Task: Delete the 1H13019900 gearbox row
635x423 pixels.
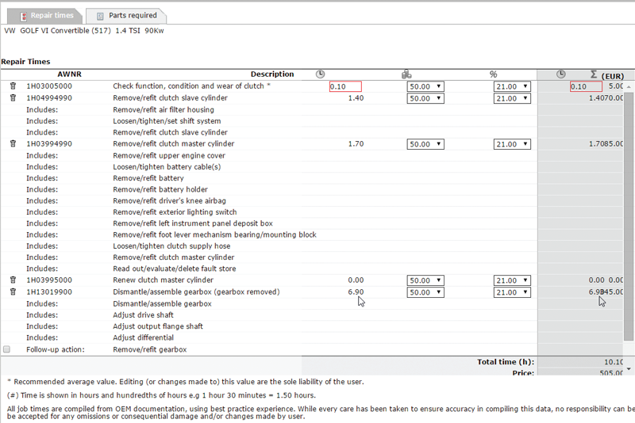Action: [13, 292]
